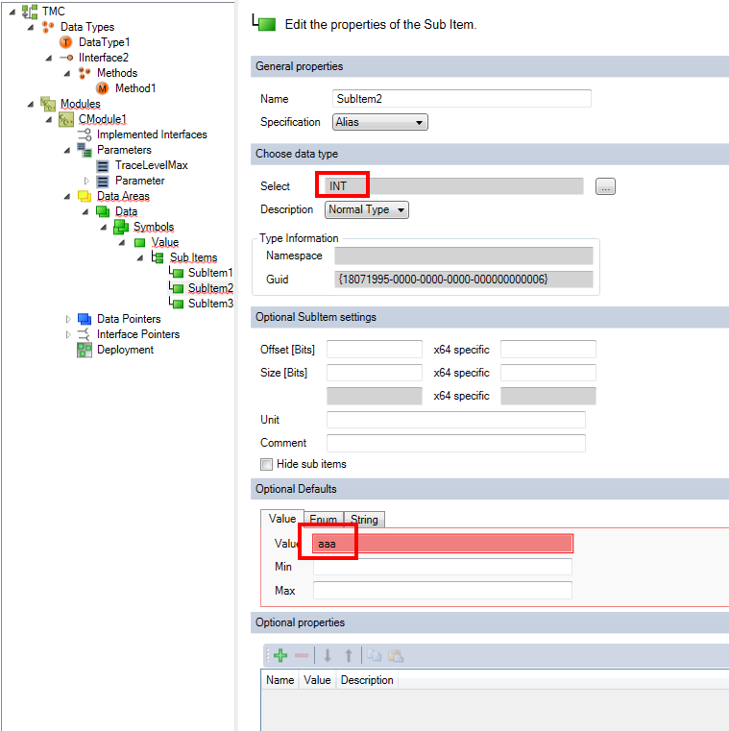The image size is (729, 731).
Task: Expand the Interface Pointers node
Action: click(x=68, y=334)
